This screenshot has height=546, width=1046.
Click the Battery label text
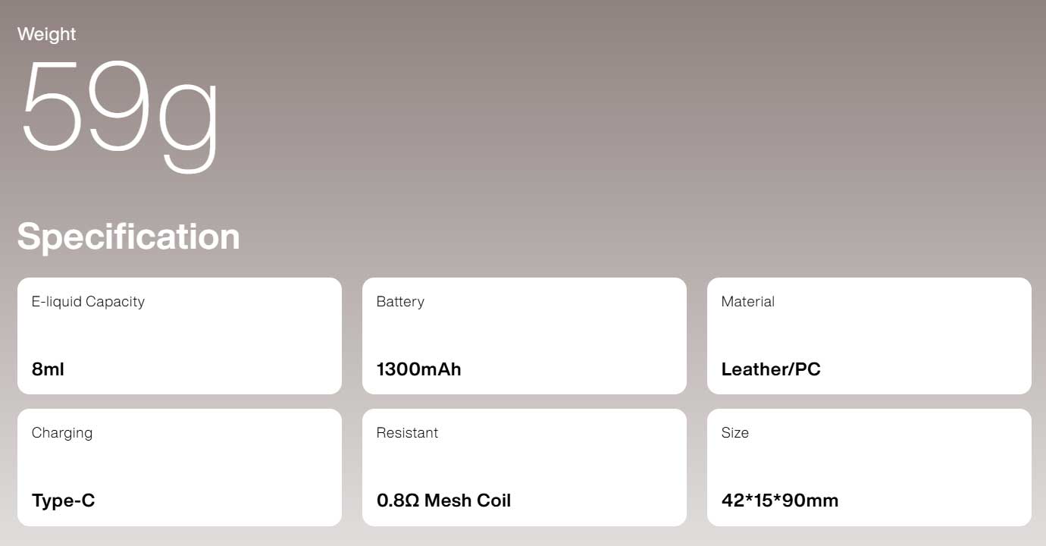(x=400, y=302)
